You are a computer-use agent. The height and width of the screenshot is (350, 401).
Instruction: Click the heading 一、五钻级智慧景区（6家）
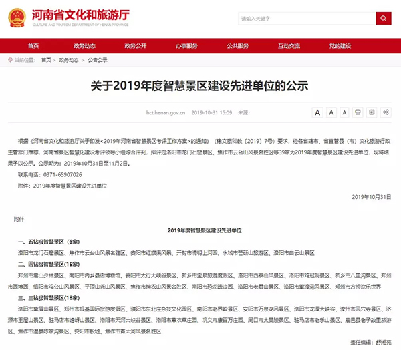pos(49,242)
